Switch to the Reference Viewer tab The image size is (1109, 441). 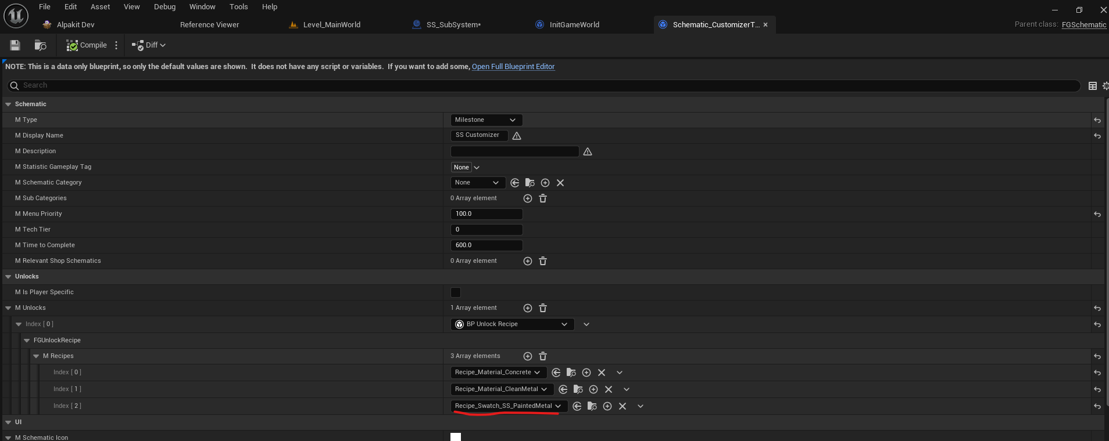point(210,25)
